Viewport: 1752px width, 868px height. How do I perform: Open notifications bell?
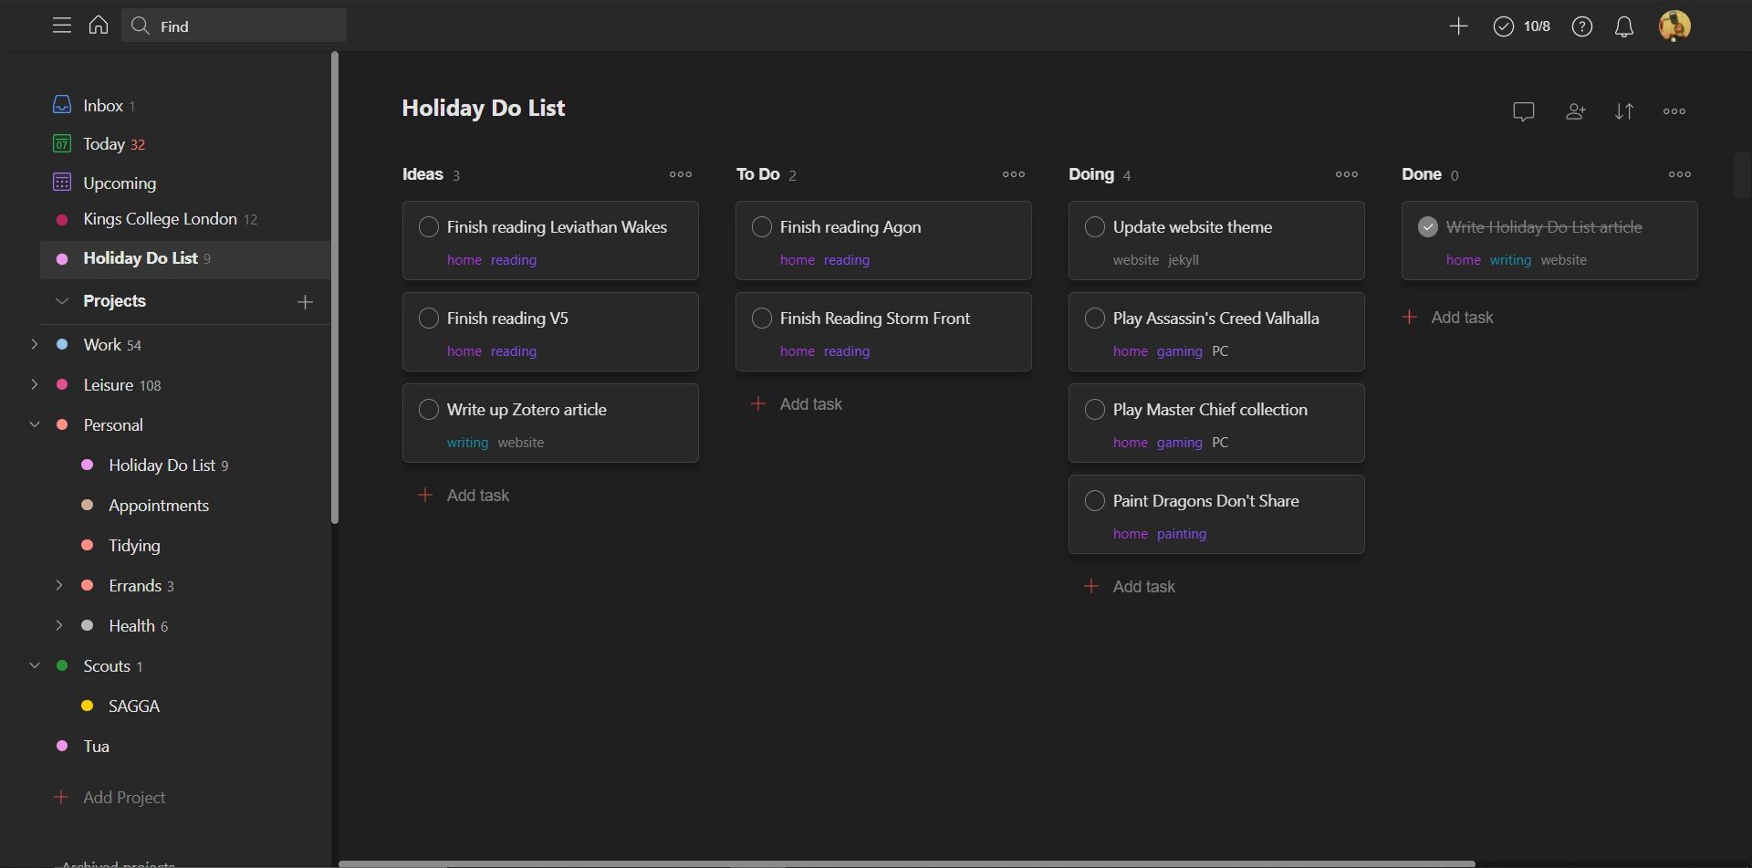pyautogui.click(x=1624, y=26)
